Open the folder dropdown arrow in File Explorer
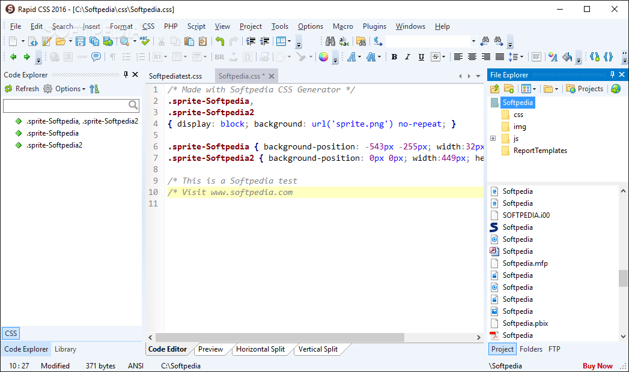Viewport: 629px width, 372px height. 556,89
